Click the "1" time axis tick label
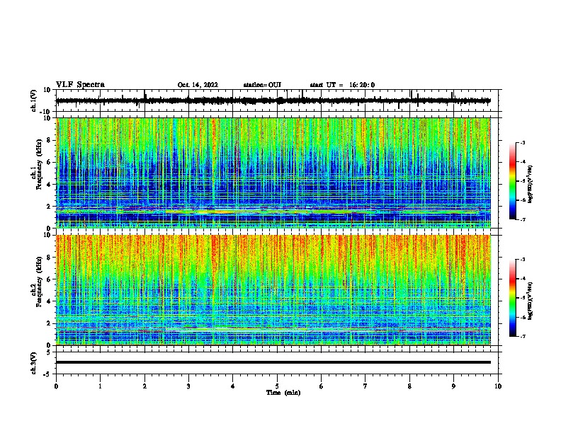This screenshot has height=433, width=561. coord(100,386)
